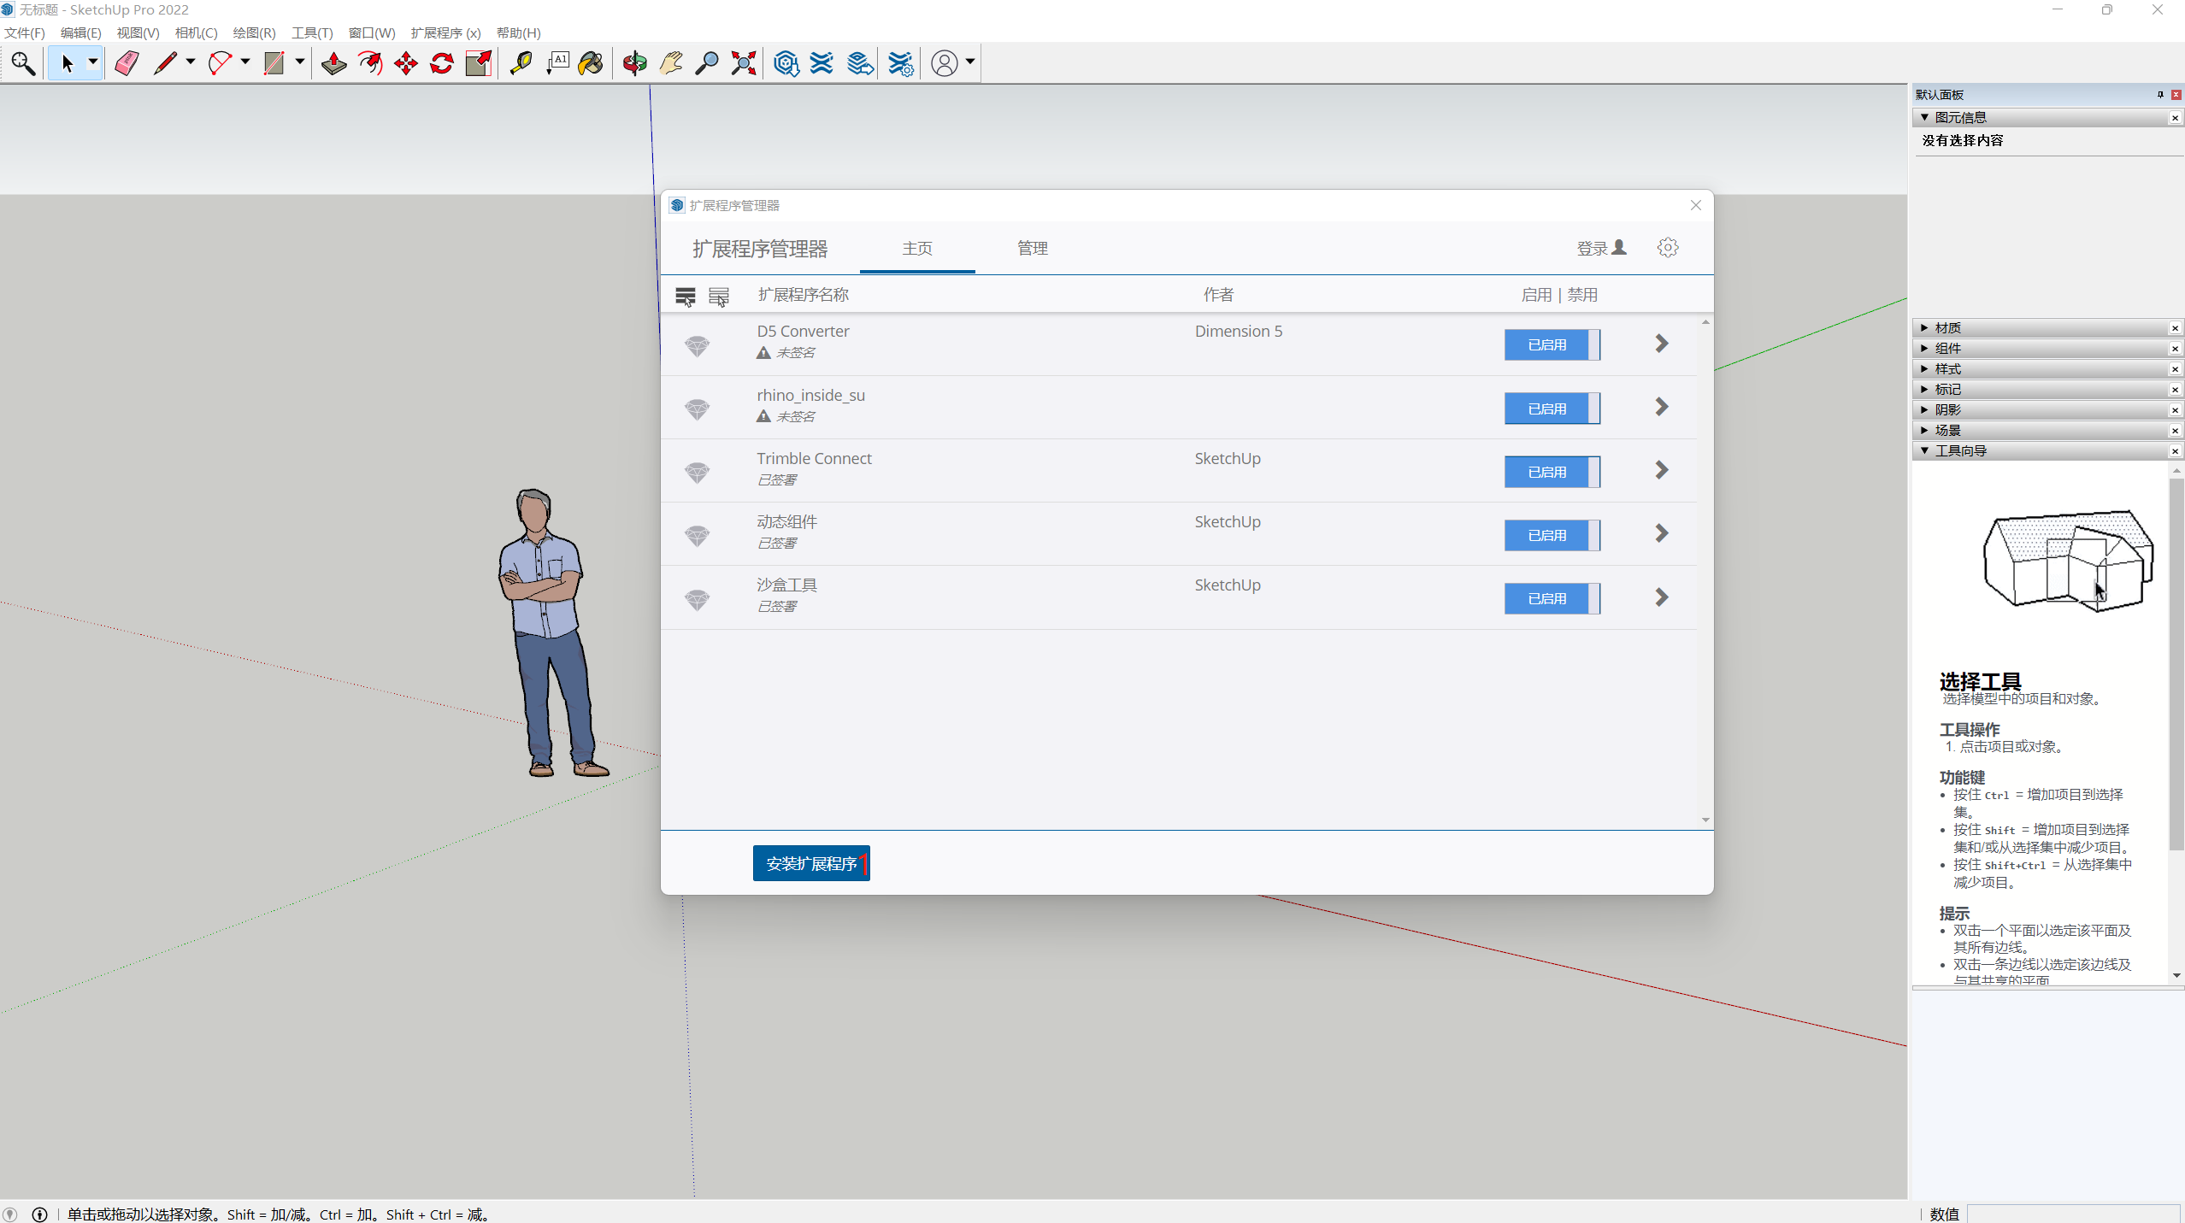Pin the default tray panel
This screenshot has height=1223, width=2185.
(x=2160, y=95)
